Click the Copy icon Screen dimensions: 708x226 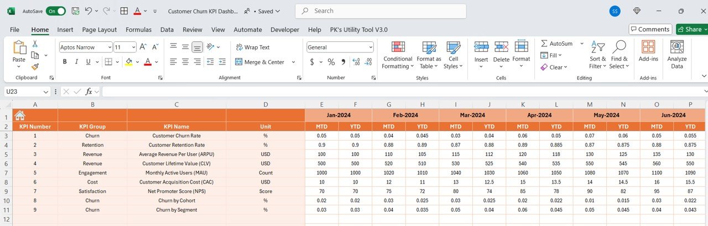point(35,55)
